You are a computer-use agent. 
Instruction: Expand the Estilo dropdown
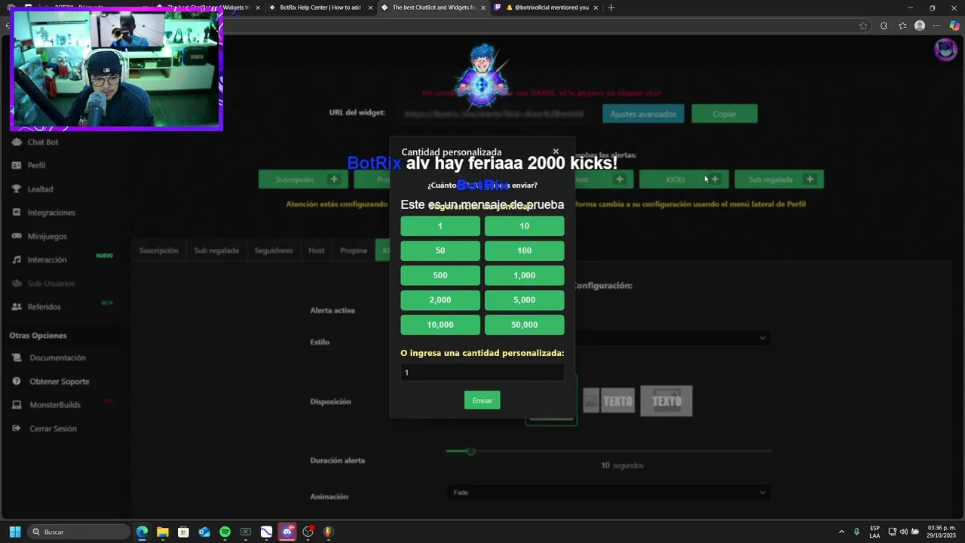(609, 338)
